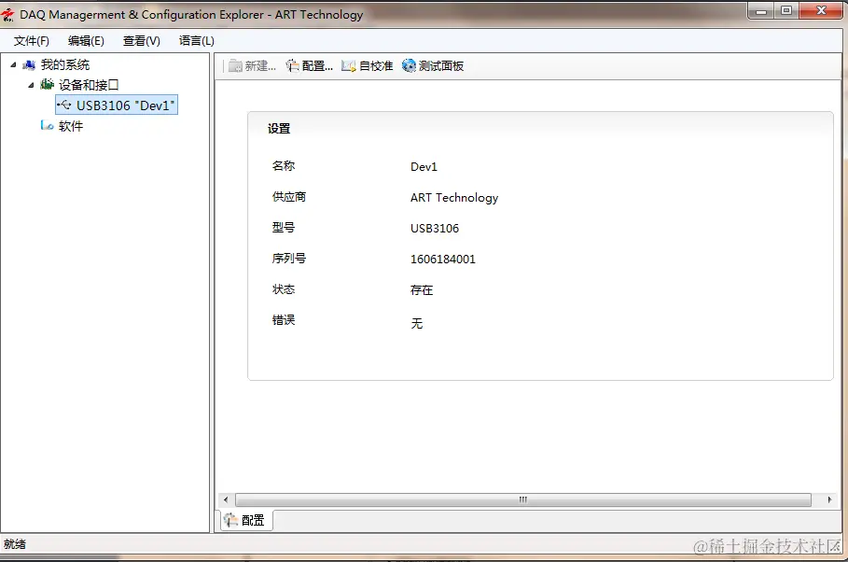This screenshot has width=848, height=562.
Task: Click the Dev1 name value
Action: [x=424, y=167]
